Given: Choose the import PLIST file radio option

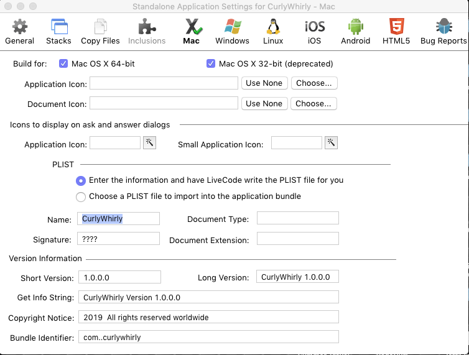Looking at the screenshot, I should click(x=81, y=196).
